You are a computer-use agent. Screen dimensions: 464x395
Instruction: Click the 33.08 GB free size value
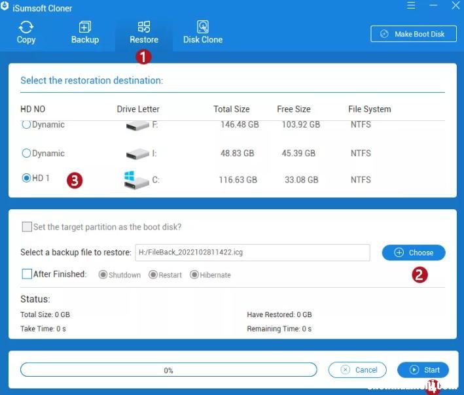click(x=302, y=180)
